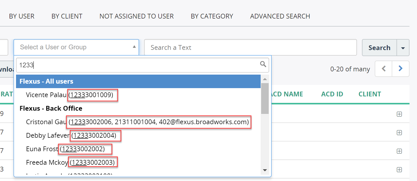Sort by the ACD ID column header
The height and width of the screenshot is (181, 417).
click(x=332, y=94)
